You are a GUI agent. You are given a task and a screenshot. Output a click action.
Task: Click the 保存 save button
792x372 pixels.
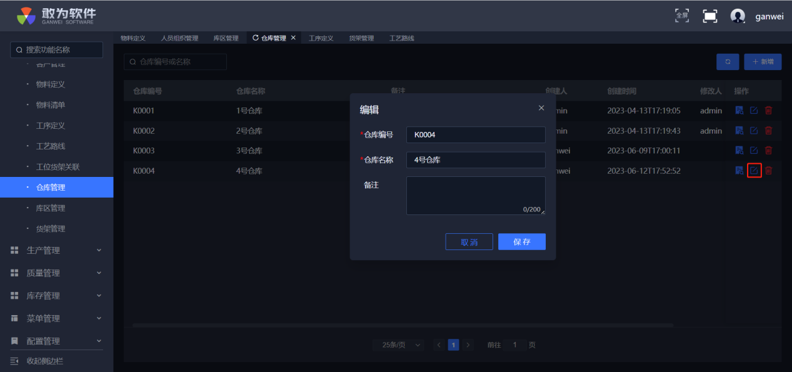tap(522, 242)
